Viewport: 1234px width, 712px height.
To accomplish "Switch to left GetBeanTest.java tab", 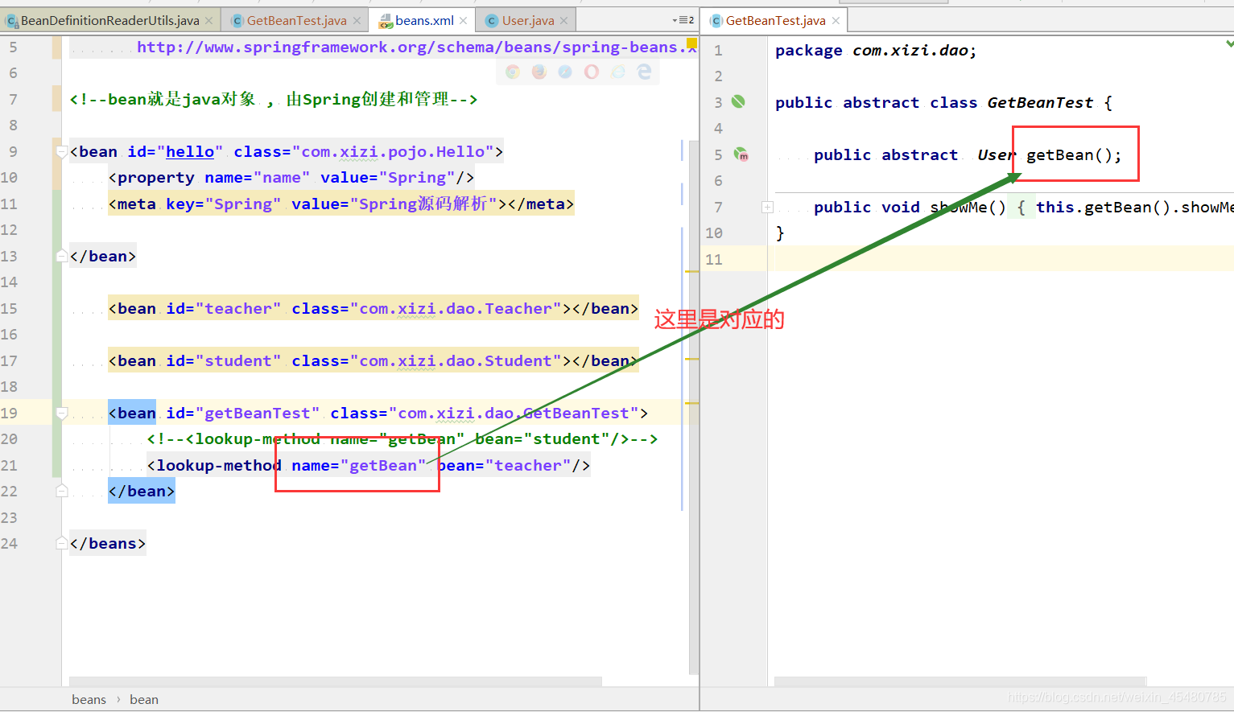I will 297,21.
